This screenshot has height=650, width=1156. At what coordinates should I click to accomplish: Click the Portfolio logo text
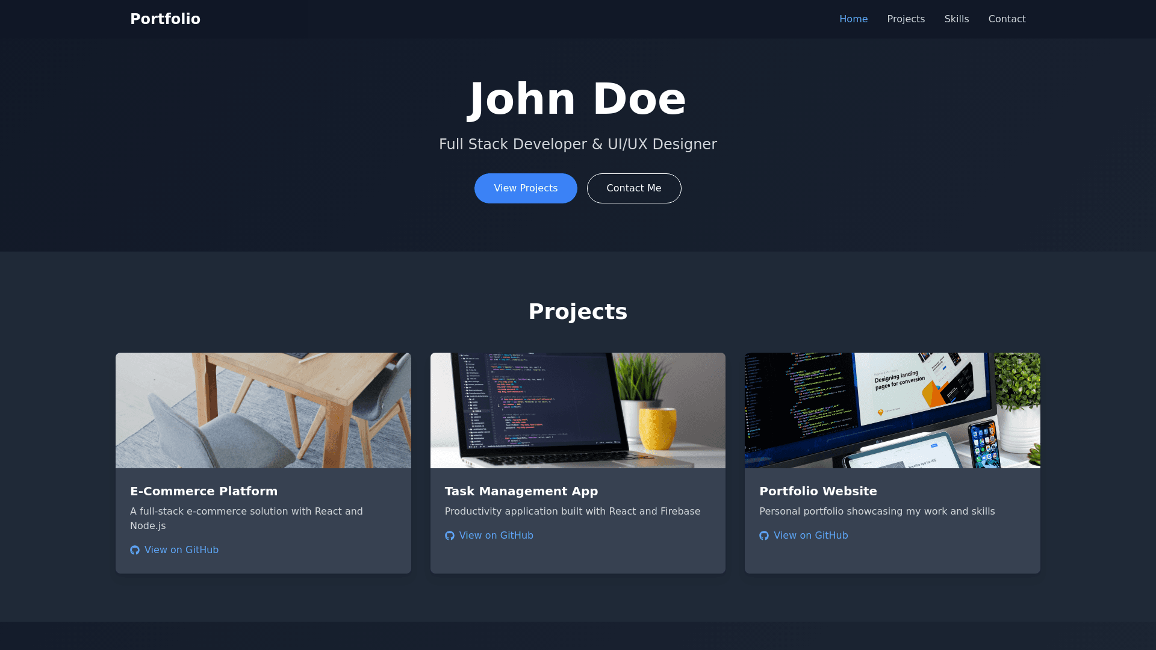[x=165, y=19]
